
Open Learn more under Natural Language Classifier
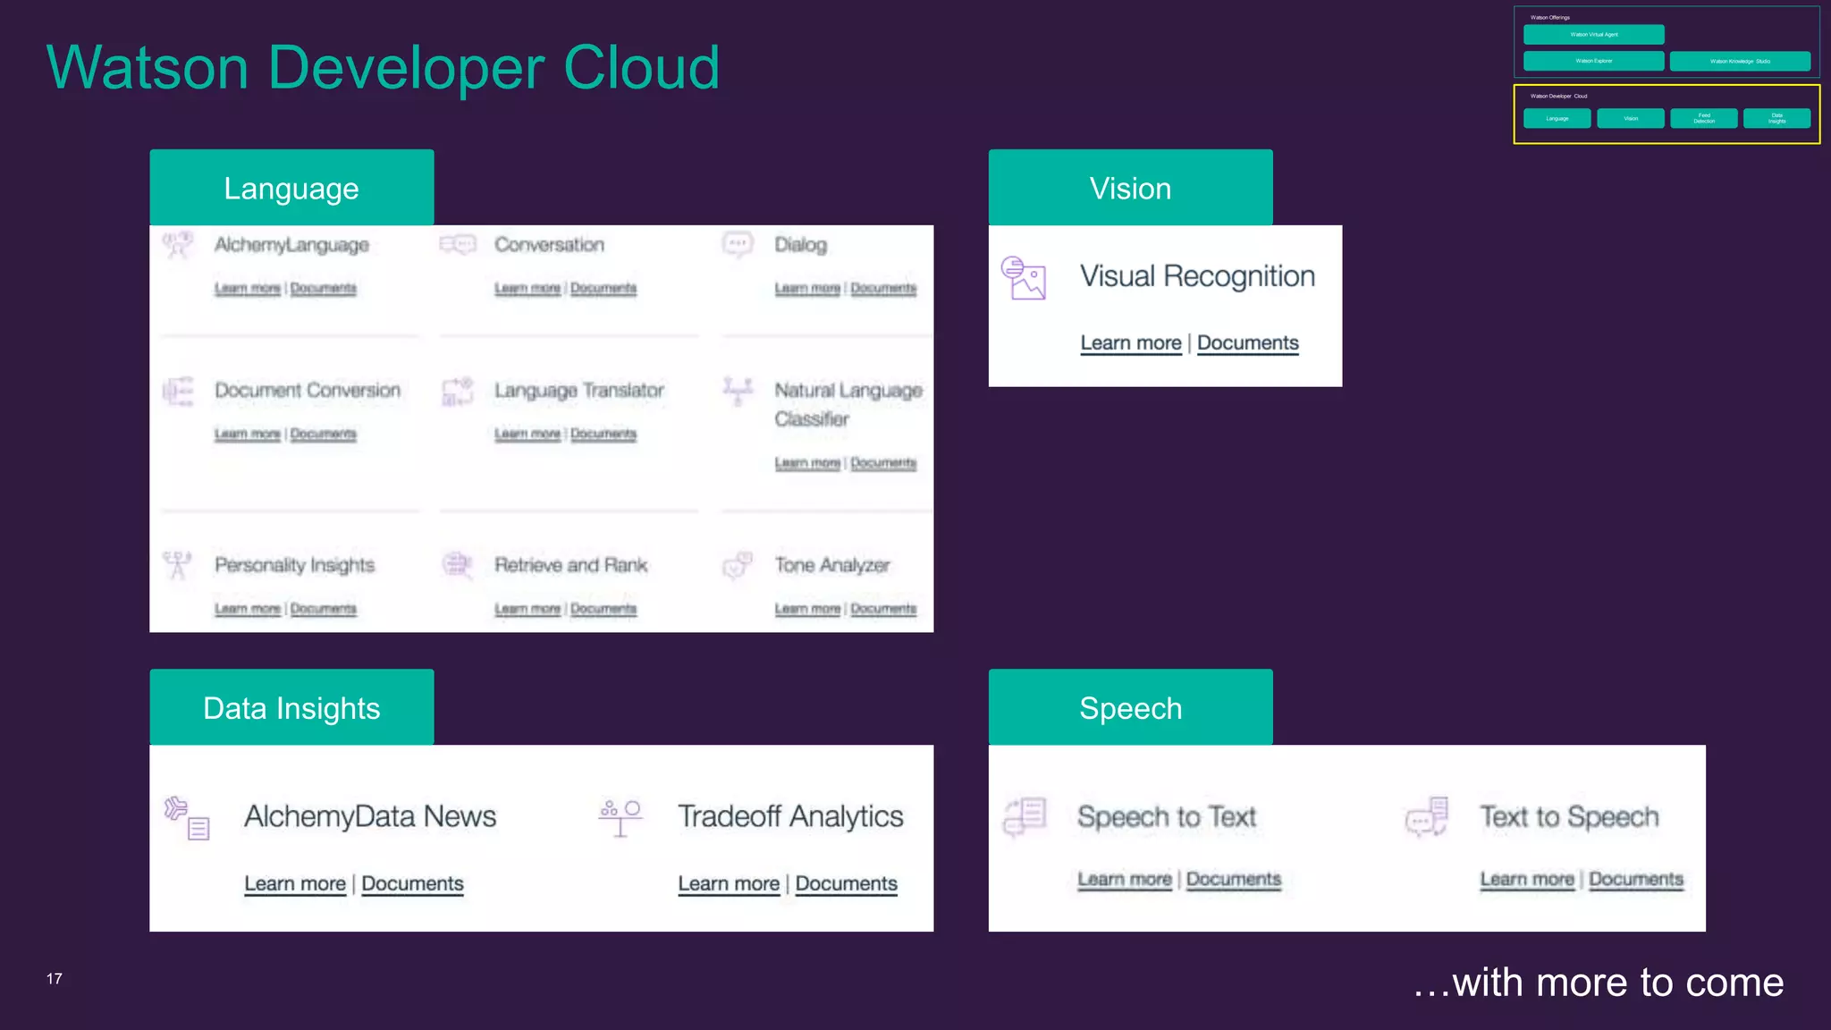click(x=807, y=462)
